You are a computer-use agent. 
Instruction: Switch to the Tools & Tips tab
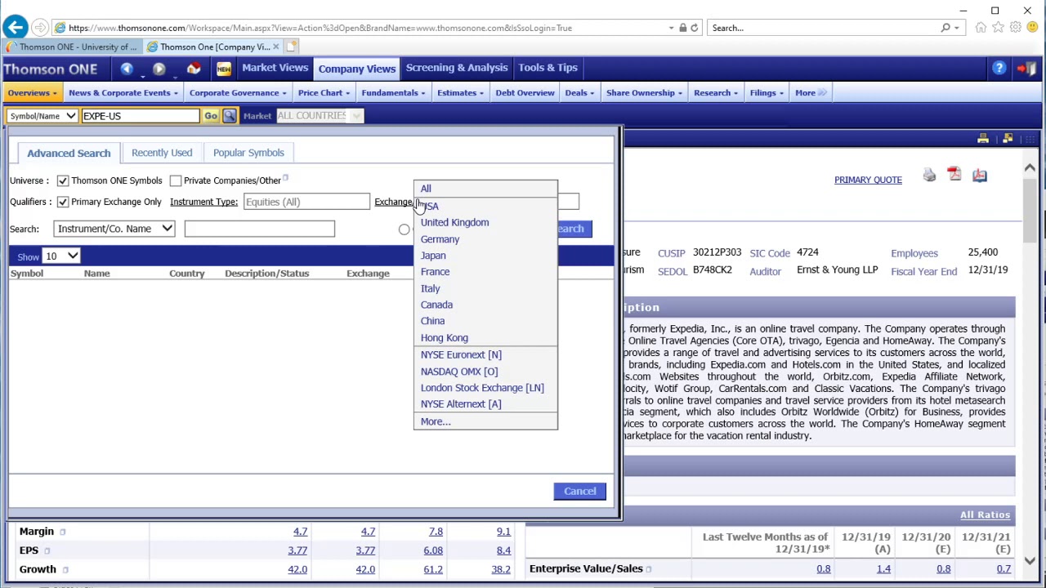point(548,68)
